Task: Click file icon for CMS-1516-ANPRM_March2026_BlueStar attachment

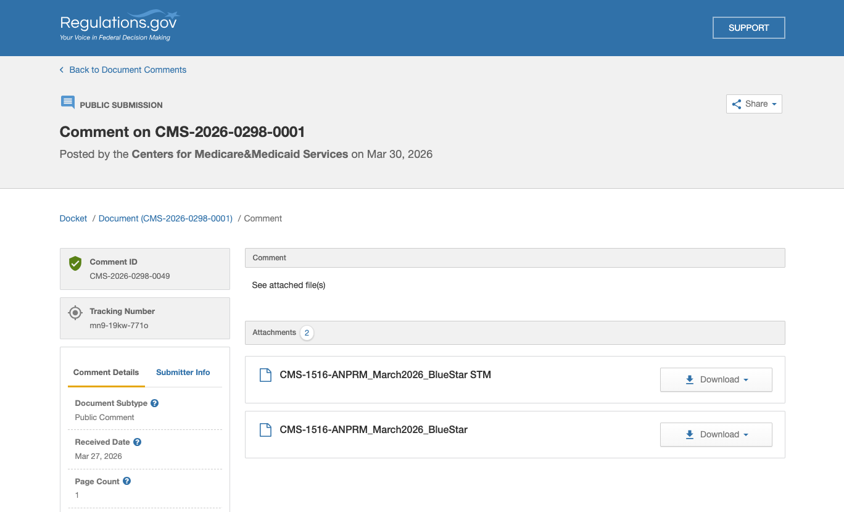Action: click(265, 430)
